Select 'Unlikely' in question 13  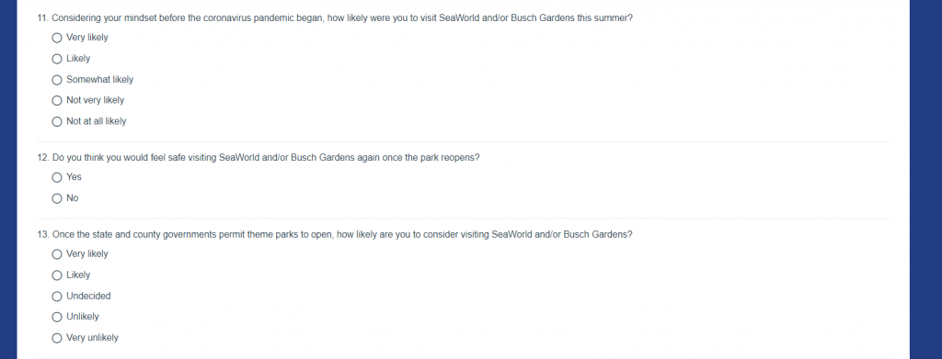click(x=57, y=317)
